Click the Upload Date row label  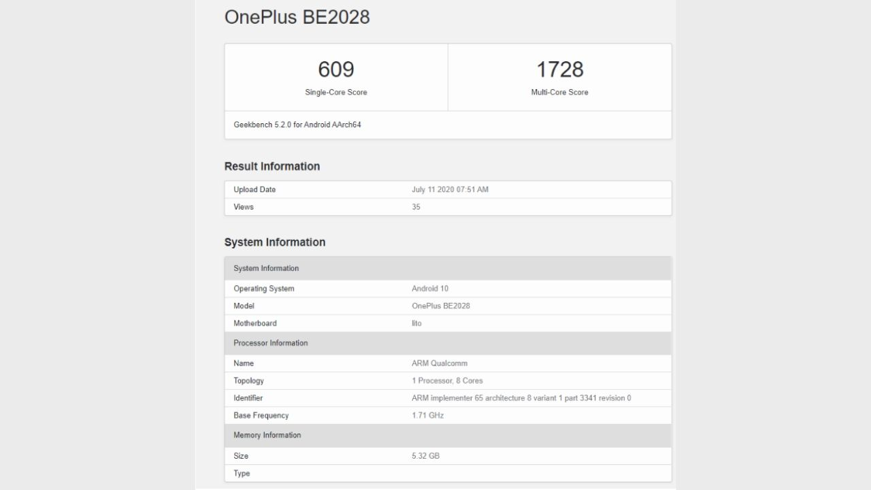point(254,190)
